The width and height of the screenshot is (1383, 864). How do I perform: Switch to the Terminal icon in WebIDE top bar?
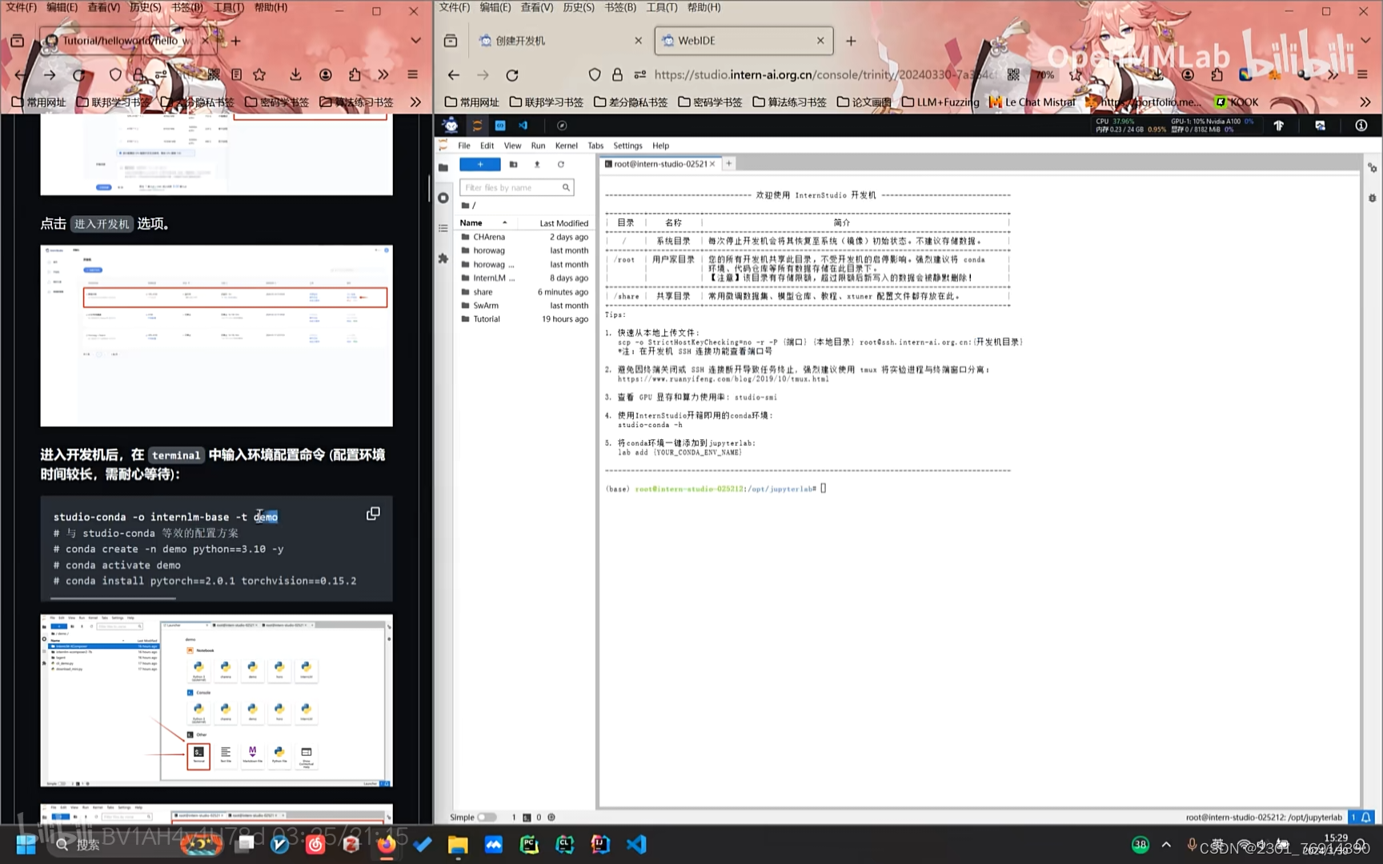coord(500,126)
